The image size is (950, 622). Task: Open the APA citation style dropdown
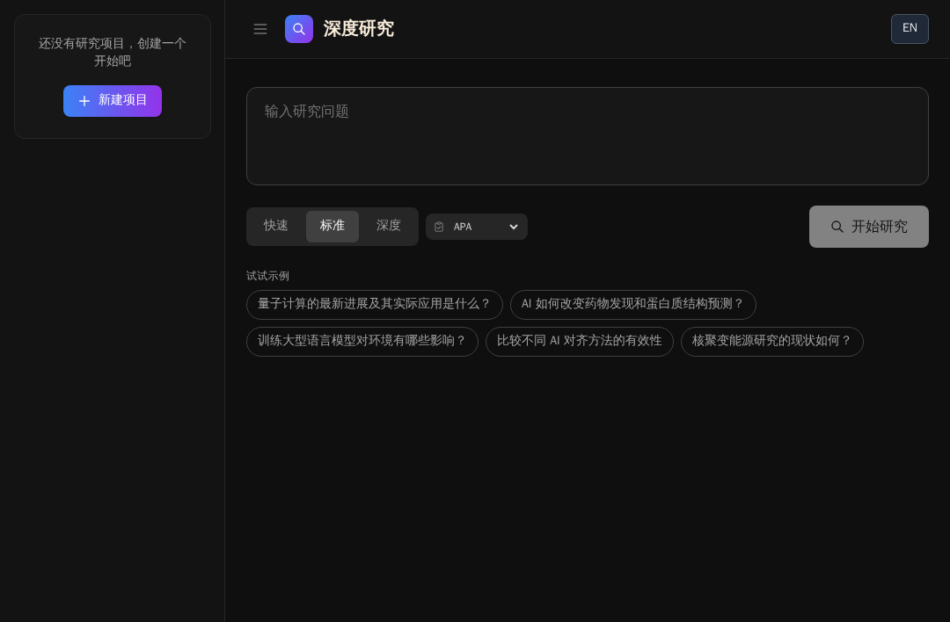point(477,227)
